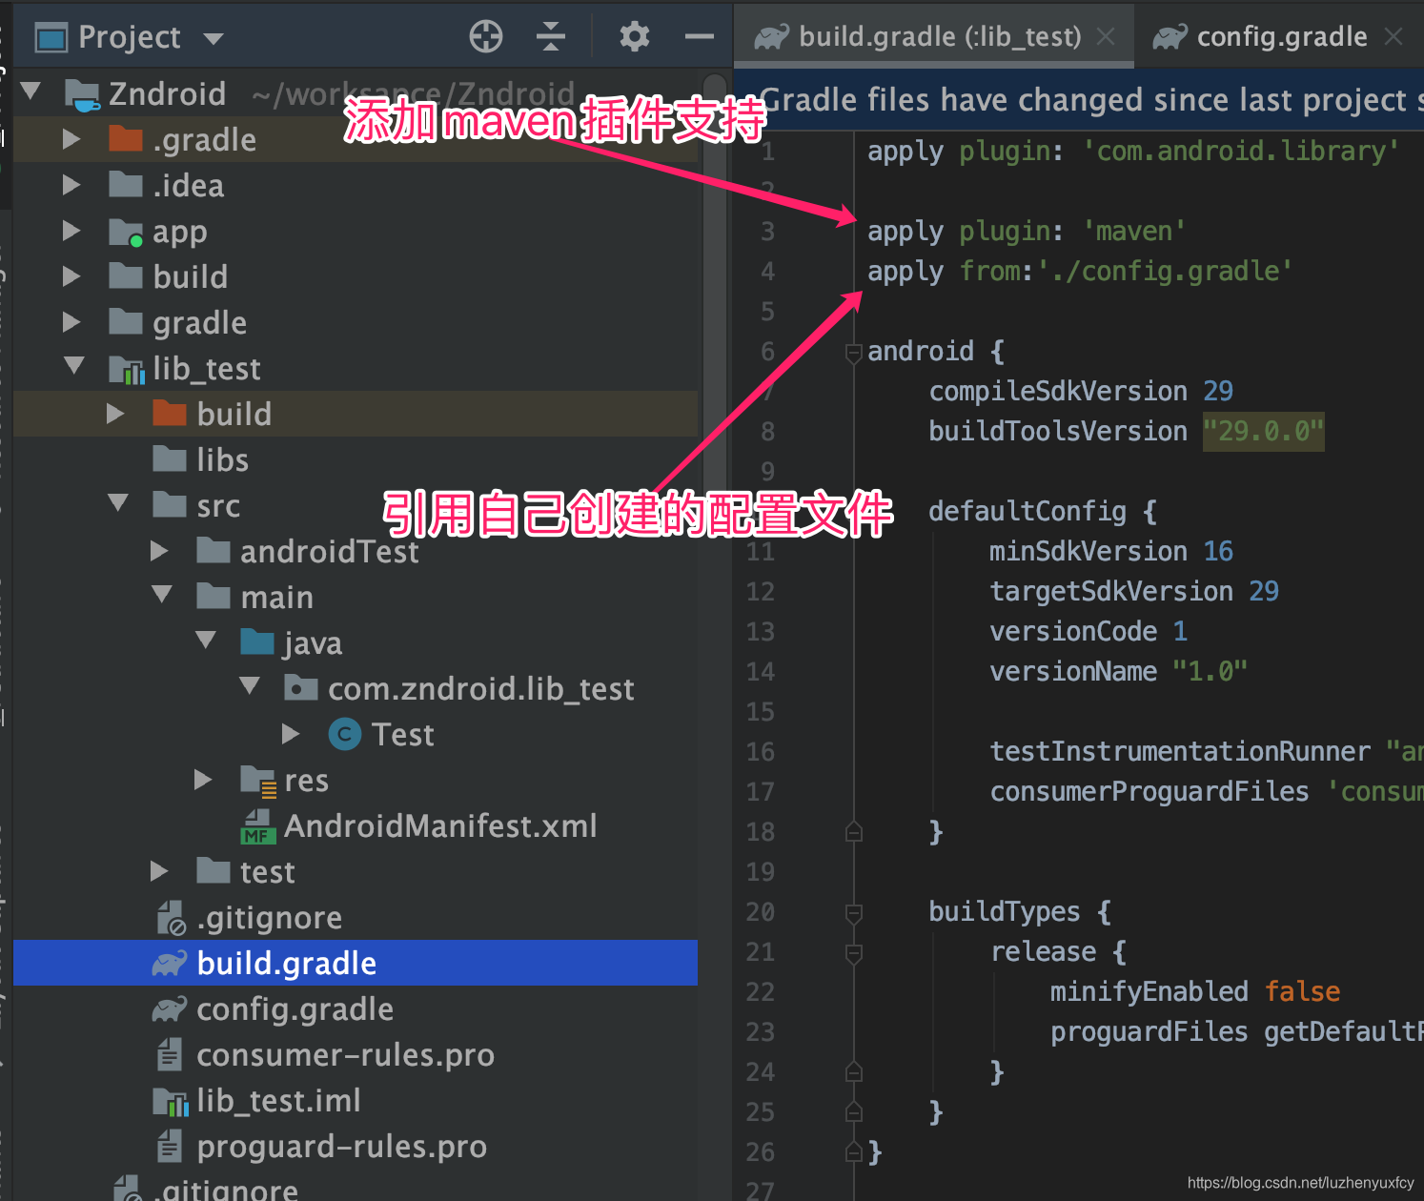Click the locate/select opened file target icon

486,36
